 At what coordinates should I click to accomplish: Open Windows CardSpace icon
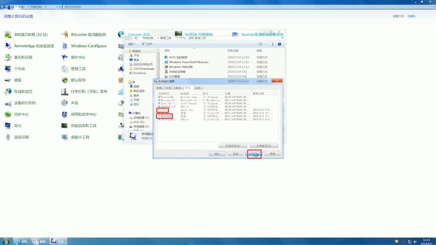[65, 46]
